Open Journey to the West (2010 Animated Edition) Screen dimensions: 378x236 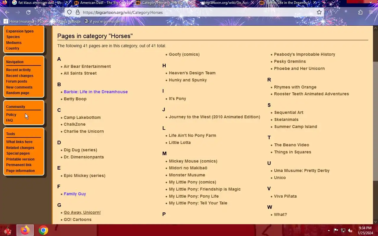pos(214,117)
